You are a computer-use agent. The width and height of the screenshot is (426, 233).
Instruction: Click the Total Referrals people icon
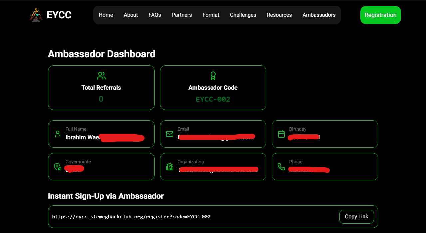pos(101,76)
